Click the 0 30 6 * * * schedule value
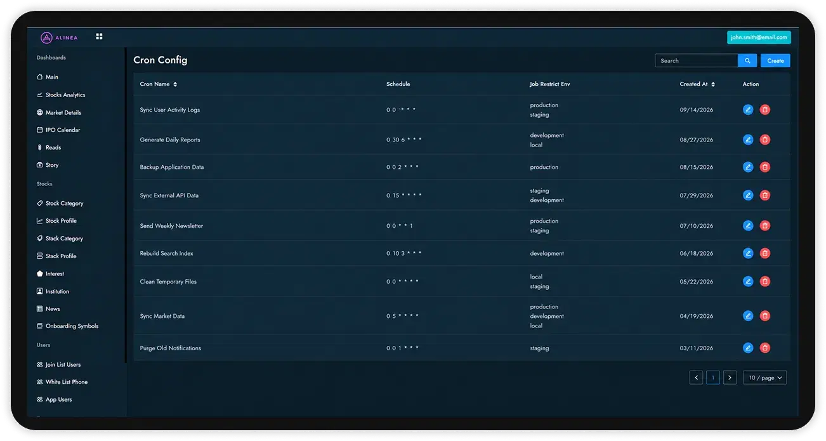 coord(404,140)
